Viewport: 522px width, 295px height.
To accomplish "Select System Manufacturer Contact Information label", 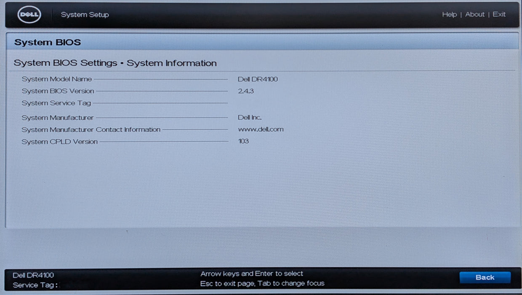I will pos(91,129).
